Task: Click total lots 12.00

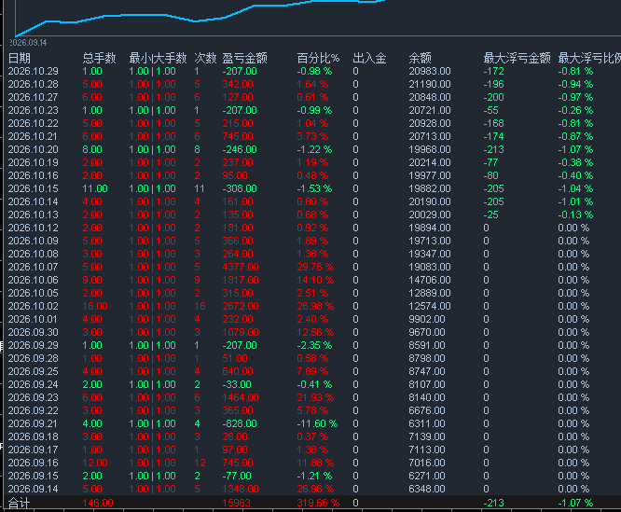Action: [95, 464]
